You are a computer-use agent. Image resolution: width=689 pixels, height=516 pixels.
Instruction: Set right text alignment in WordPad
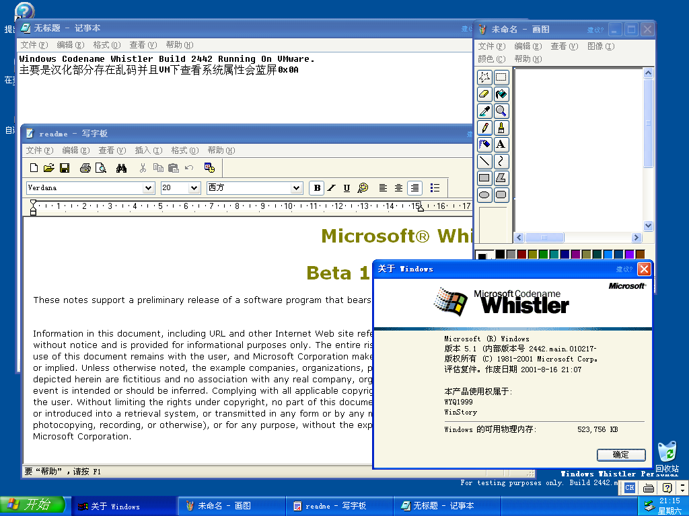coord(414,188)
